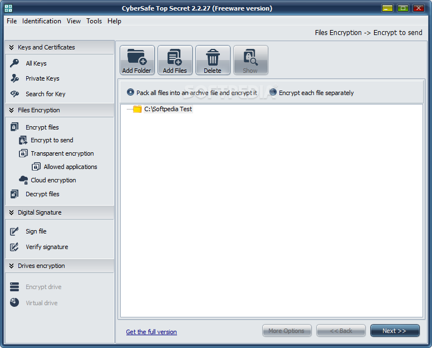Viewport: 432px width, 348px height.
Task: Click the Add Files toolbar button
Action: 175,60
